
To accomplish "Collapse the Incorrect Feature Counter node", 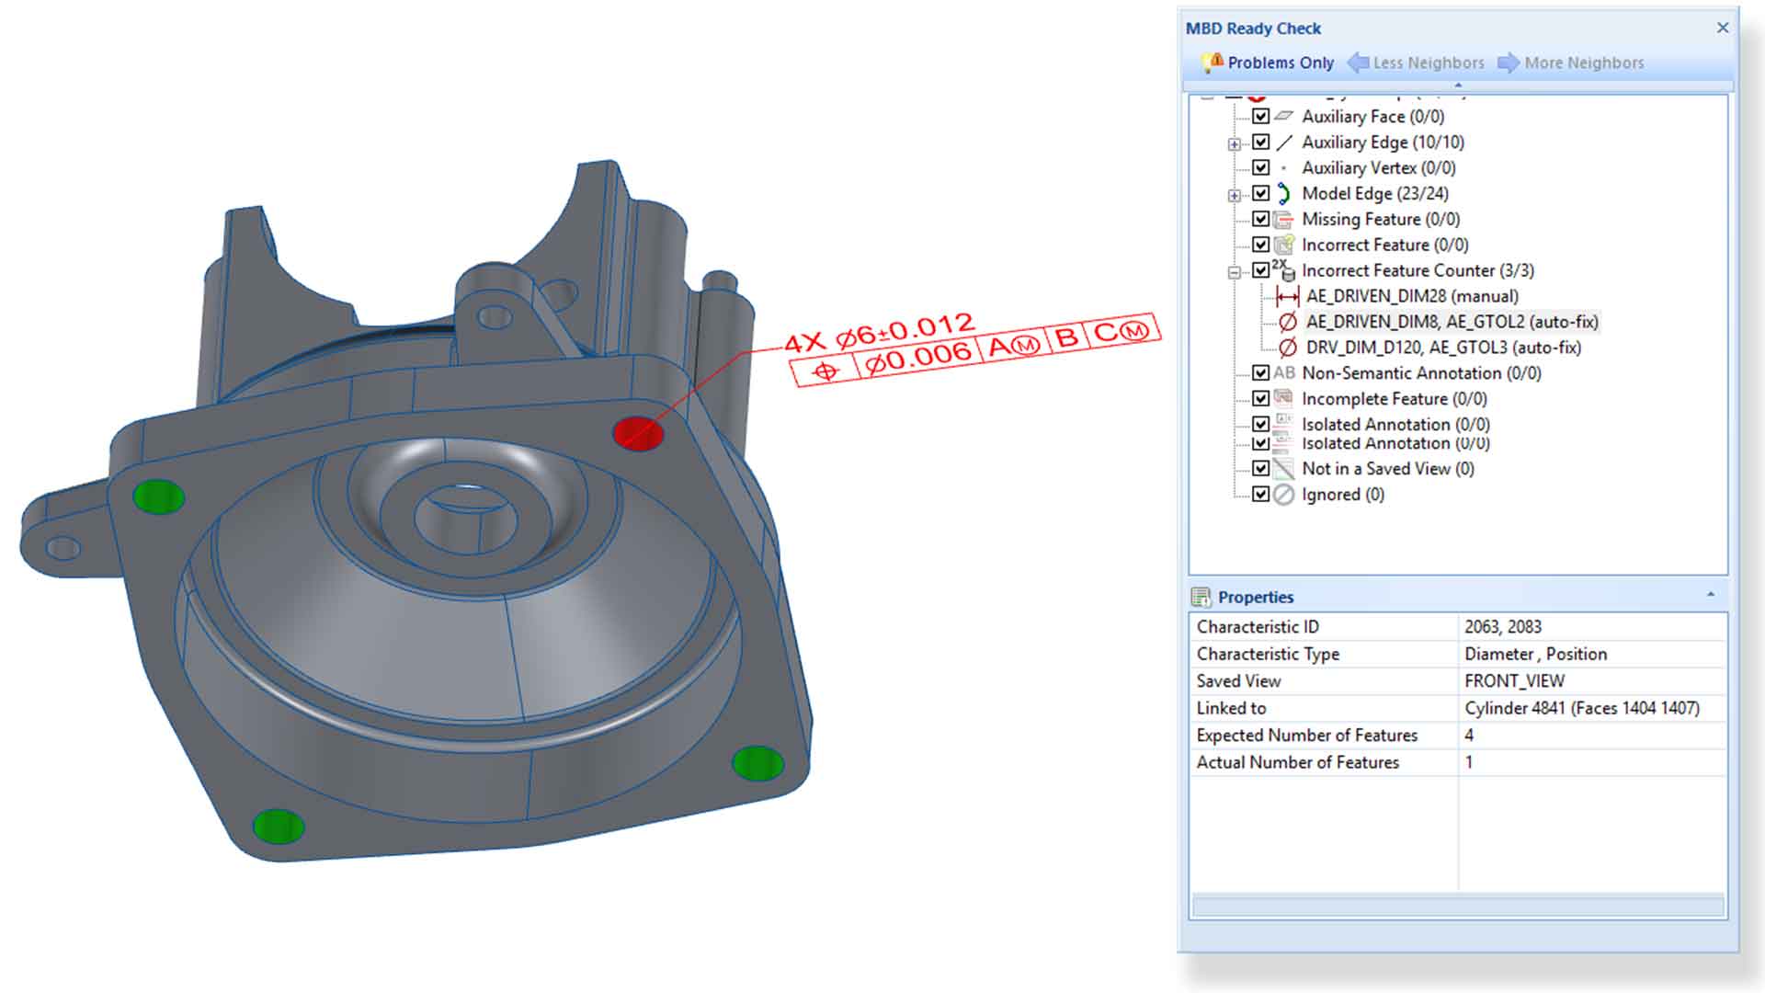I will click(1235, 272).
